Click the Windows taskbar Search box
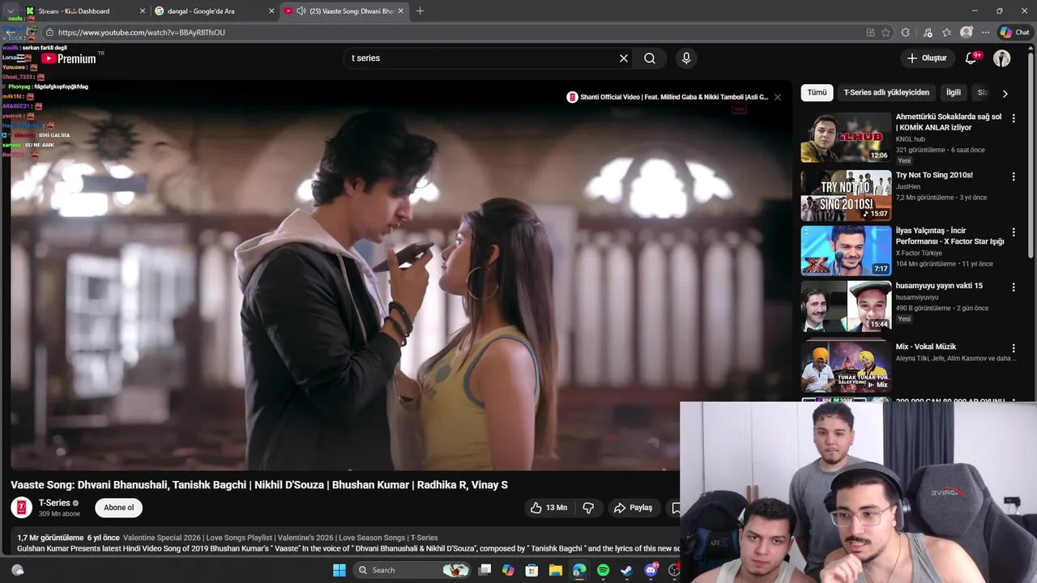This screenshot has height=583, width=1037. pyautogui.click(x=411, y=570)
